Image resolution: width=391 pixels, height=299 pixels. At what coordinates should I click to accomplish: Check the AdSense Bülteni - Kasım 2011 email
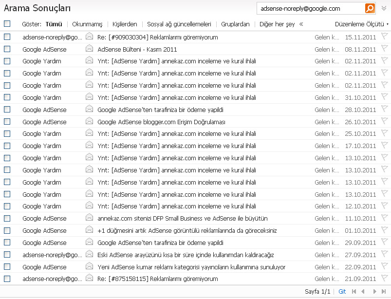7,49
